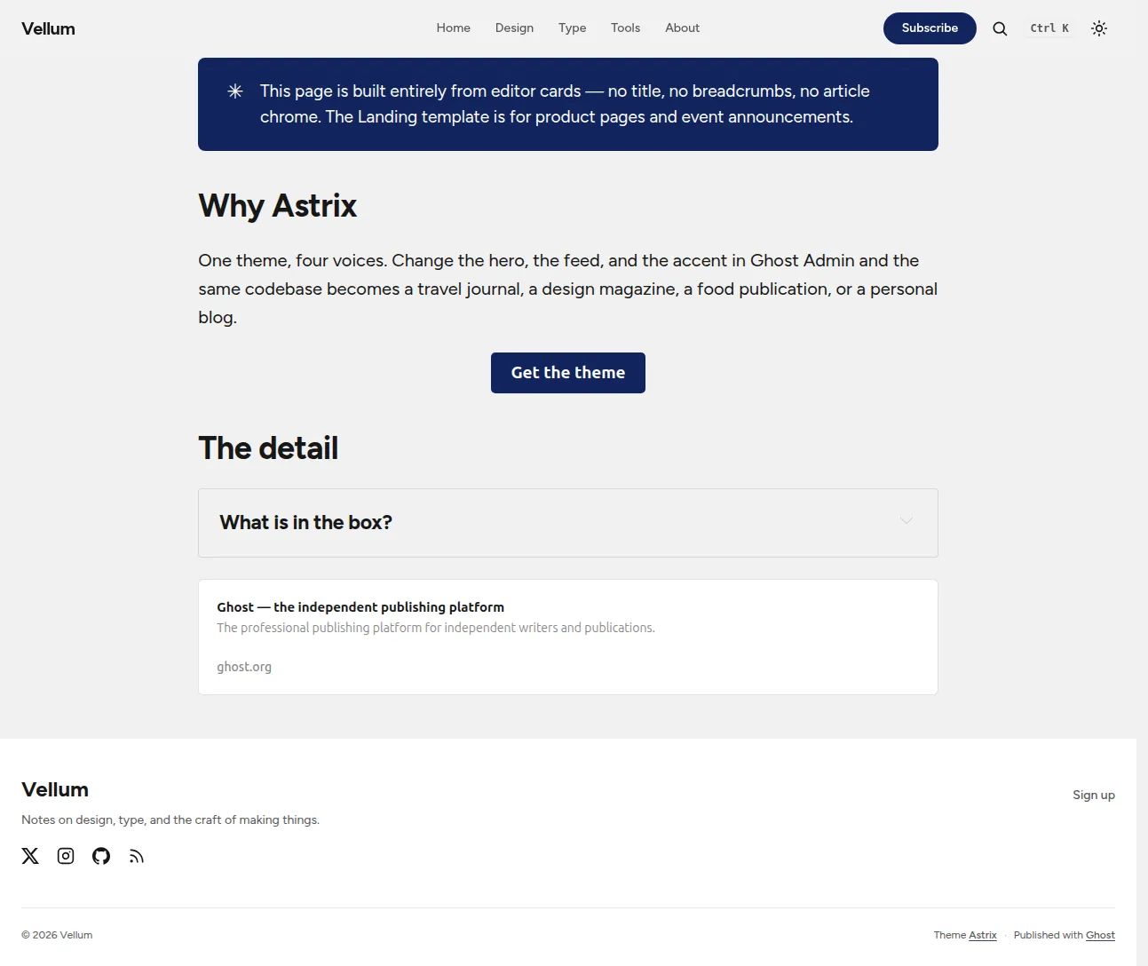This screenshot has height=966, width=1148.
Task: Open the Ghost link in footer
Action: (1100, 935)
